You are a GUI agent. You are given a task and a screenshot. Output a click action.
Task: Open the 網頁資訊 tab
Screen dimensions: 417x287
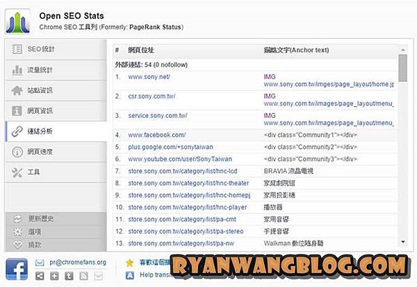coord(56,111)
